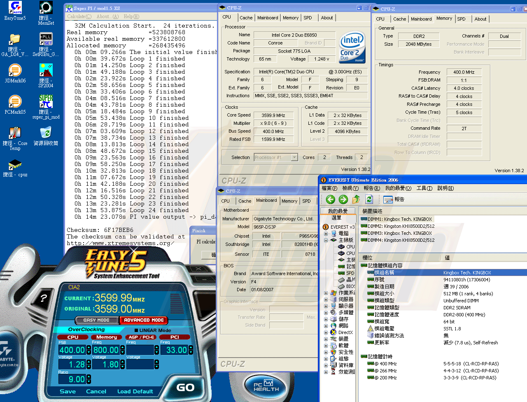Image resolution: width=527 pixels, height=402 pixels.
Task: Click the EVEREST forward arrow toolbar icon
Action: pyautogui.click(x=343, y=199)
